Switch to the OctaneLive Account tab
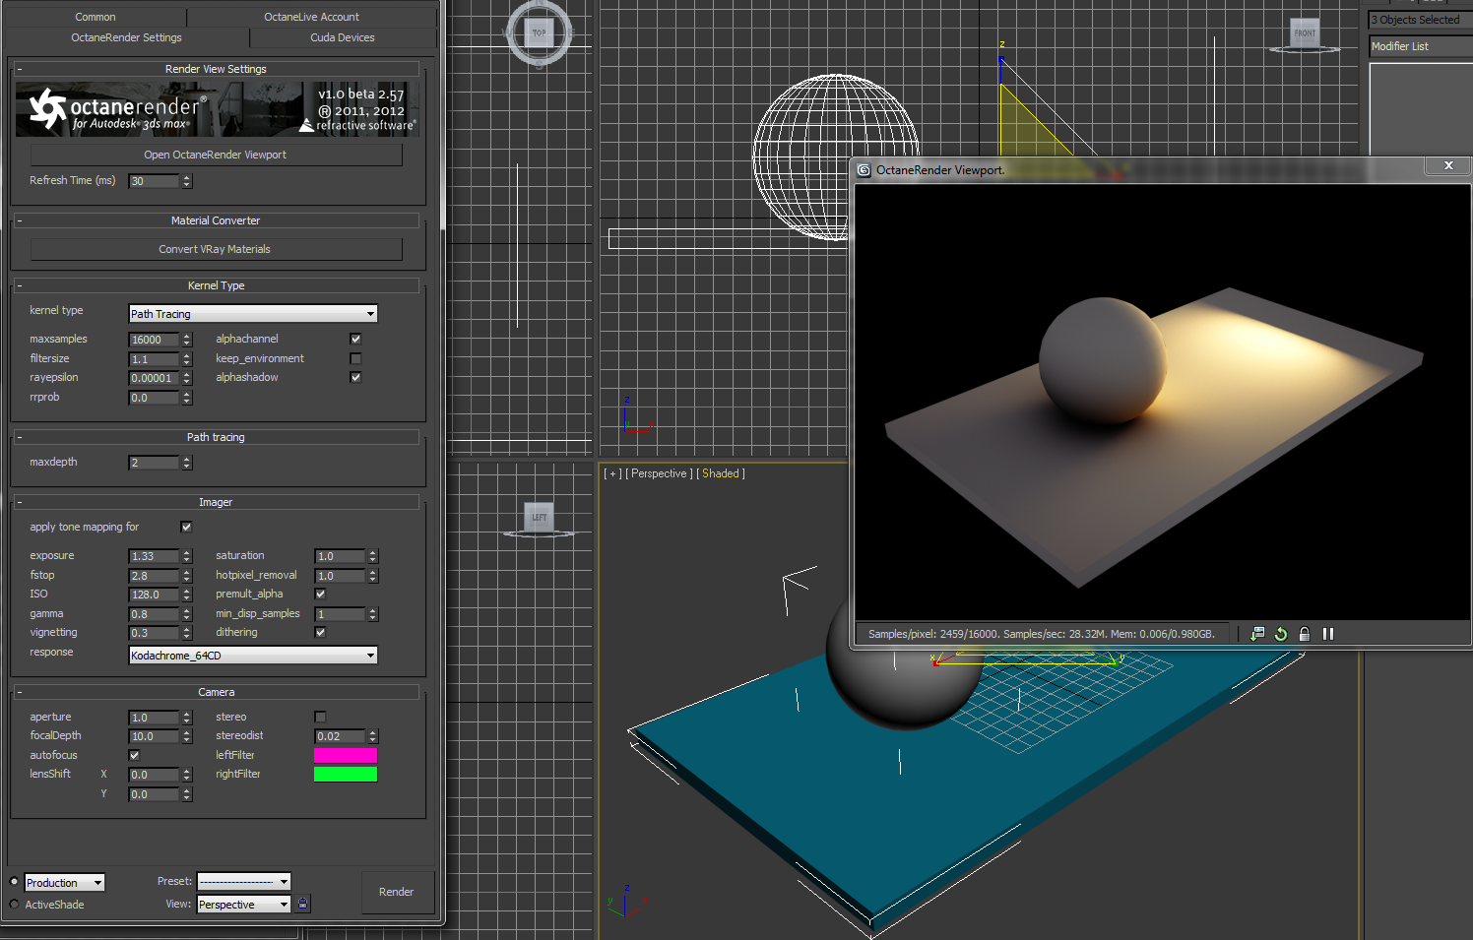The width and height of the screenshot is (1473, 940). tap(311, 17)
